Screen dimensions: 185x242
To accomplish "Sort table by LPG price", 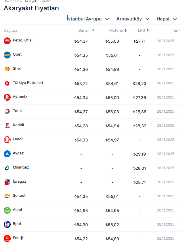I will (x=143, y=31).
